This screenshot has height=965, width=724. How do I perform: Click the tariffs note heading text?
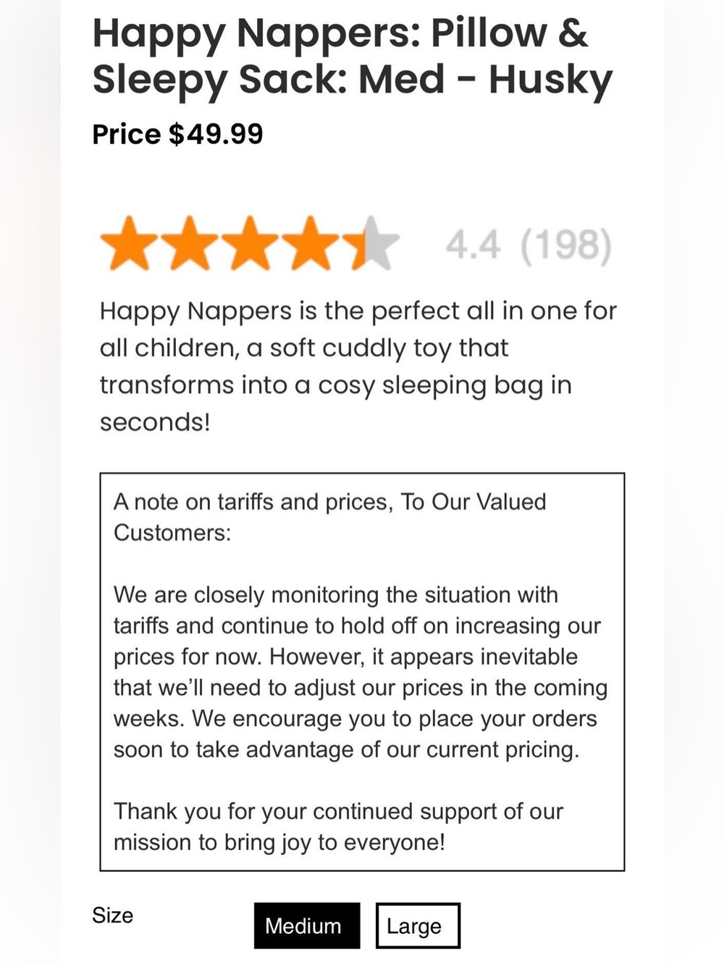tap(329, 517)
